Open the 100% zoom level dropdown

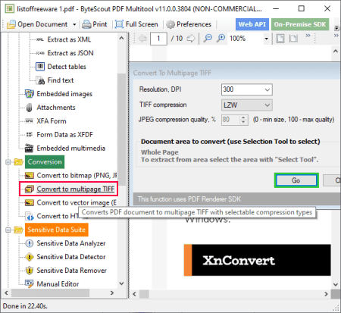pyautogui.click(x=266, y=39)
